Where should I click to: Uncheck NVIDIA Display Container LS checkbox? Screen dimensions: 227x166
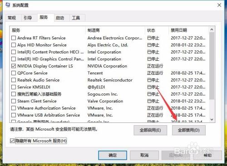pyautogui.click(x=14, y=66)
